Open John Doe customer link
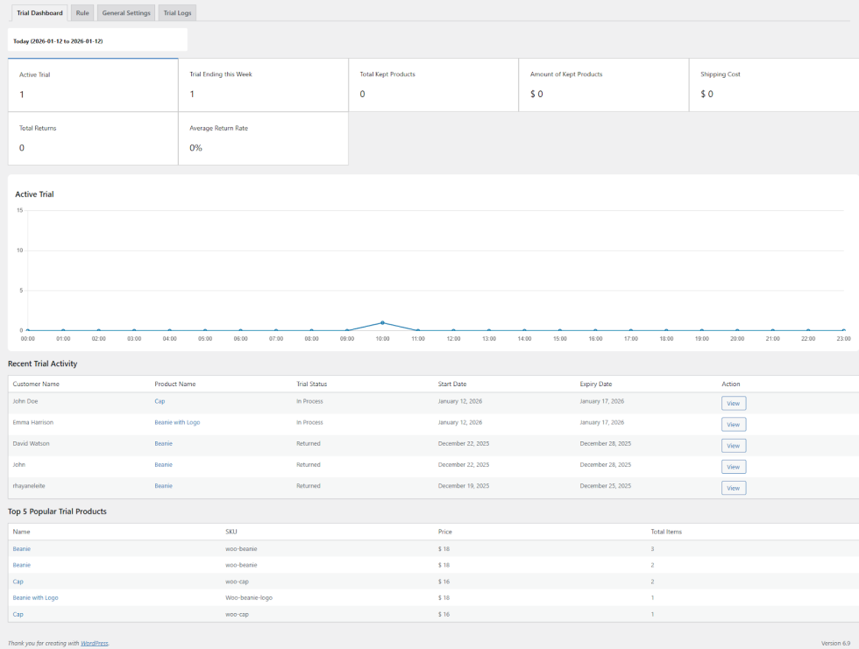 [25, 401]
